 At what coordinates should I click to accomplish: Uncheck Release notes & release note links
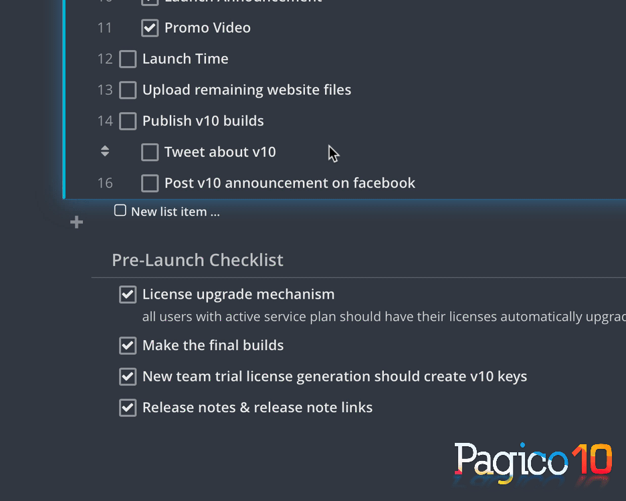tap(128, 407)
